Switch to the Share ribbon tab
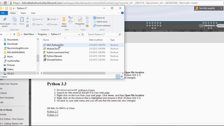This screenshot has width=224, height=126. point(23,13)
